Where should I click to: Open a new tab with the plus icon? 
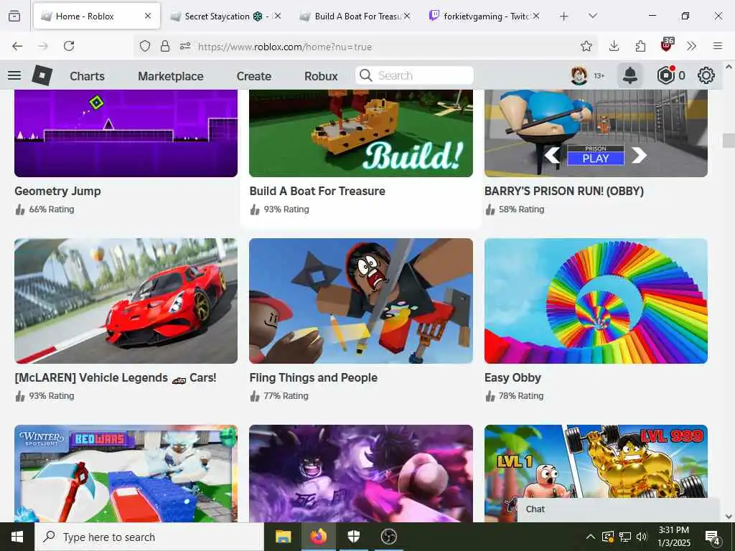[564, 17]
